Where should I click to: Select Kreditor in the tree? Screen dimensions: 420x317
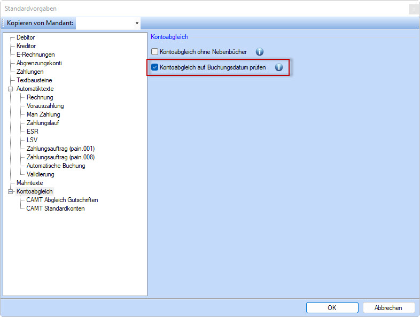pyautogui.click(x=26, y=46)
